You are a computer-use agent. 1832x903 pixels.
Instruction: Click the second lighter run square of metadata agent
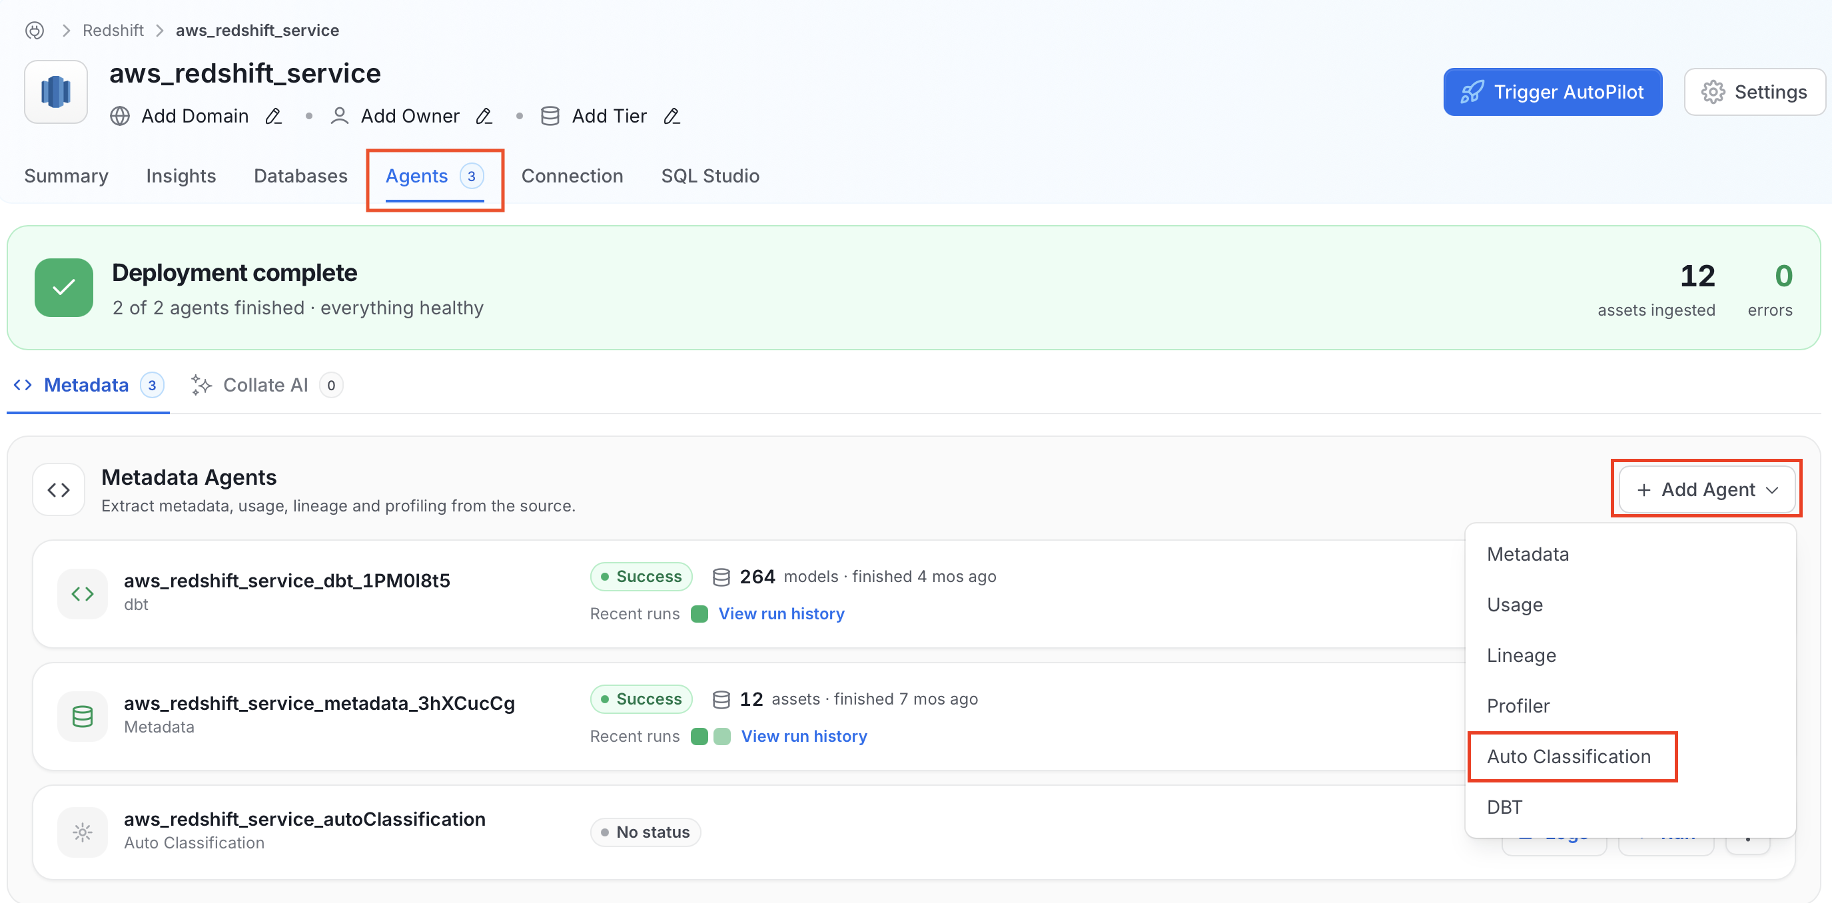pyautogui.click(x=722, y=736)
